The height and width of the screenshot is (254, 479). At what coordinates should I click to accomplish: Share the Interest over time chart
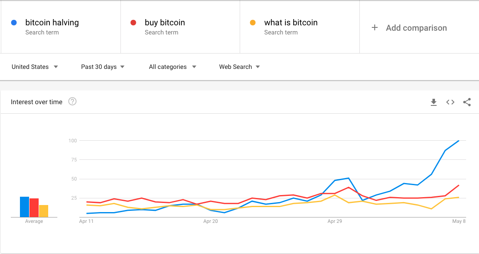coord(467,102)
